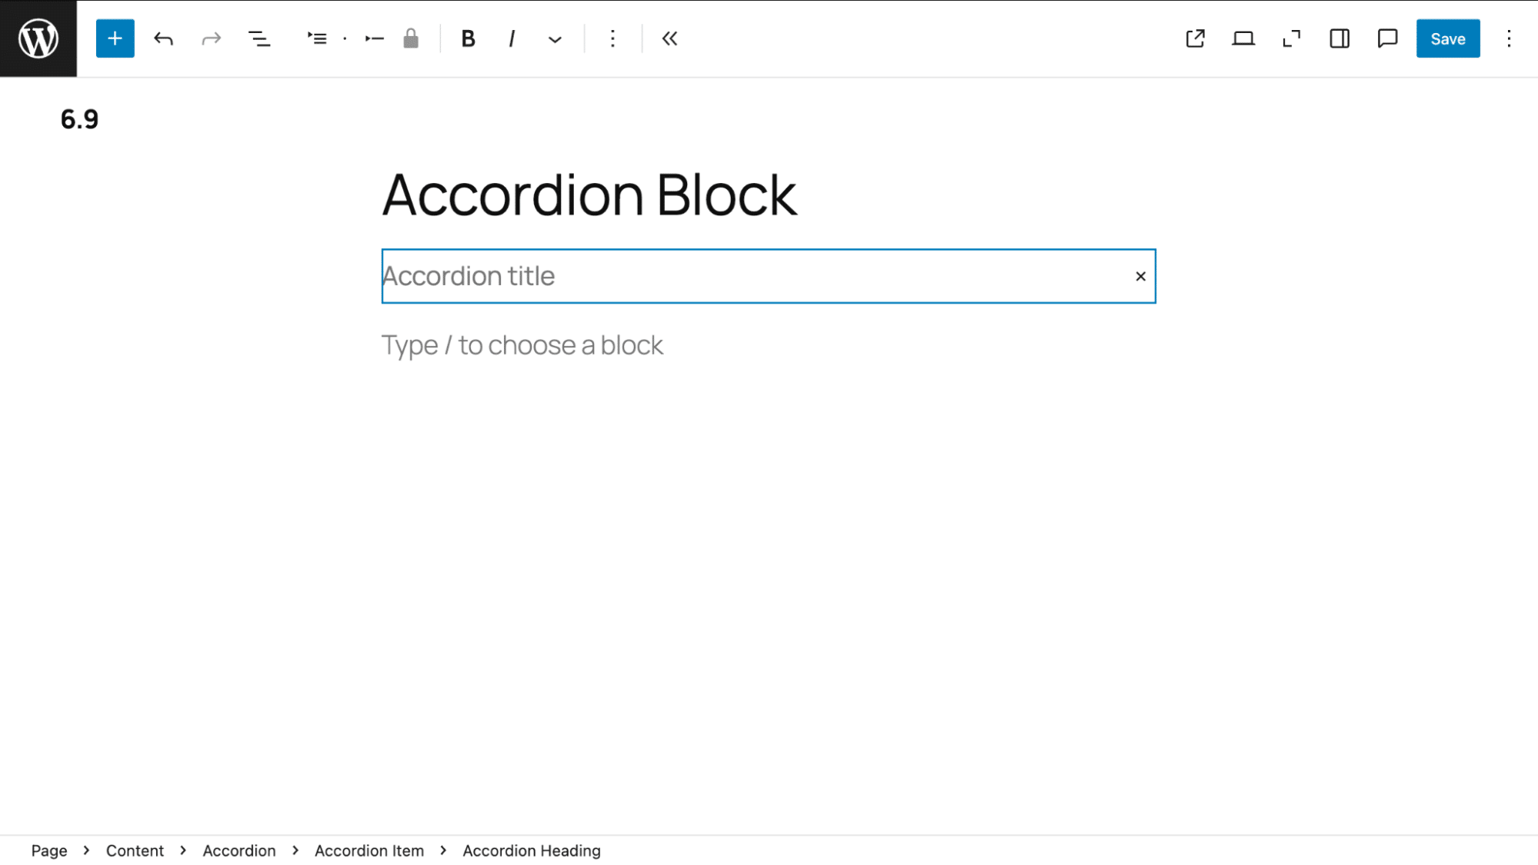Open the block options menu
The width and height of the screenshot is (1538, 865).
pyautogui.click(x=612, y=38)
